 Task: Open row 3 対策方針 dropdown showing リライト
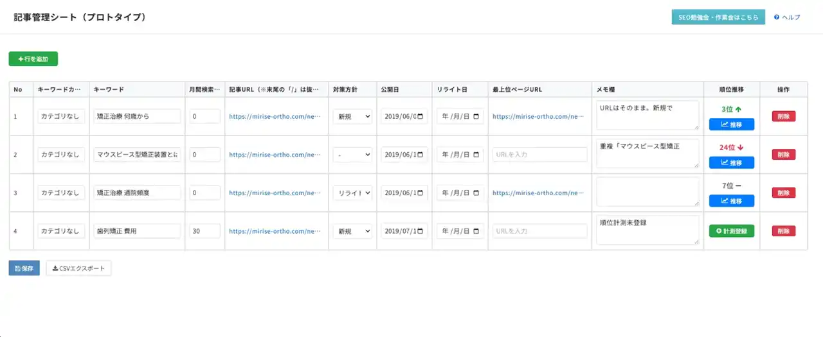coord(352,193)
